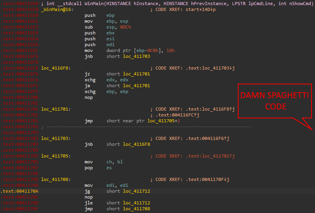This screenshot has height=213, width=315.
Task: Follow loc_411712 operand of the jg instruction
Action: click(136, 191)
